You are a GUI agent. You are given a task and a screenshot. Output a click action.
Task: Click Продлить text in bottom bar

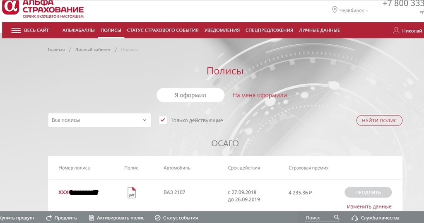pos(66,218)
